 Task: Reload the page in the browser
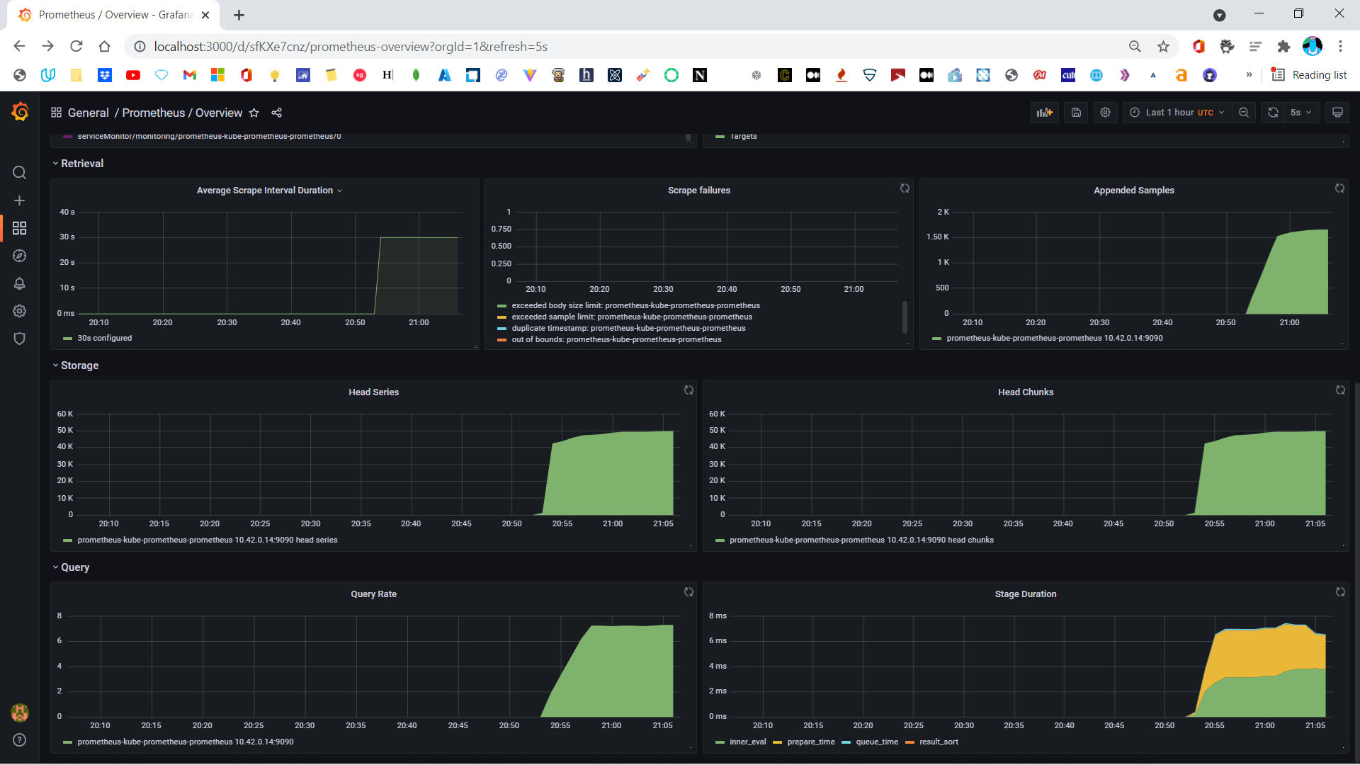[76, 47]
